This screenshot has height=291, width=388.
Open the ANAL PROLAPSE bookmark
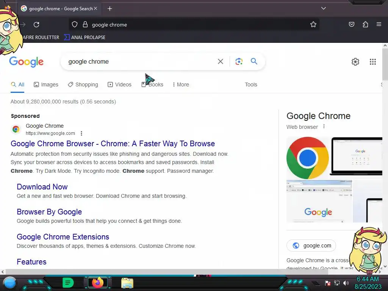(x=84, y=38)
